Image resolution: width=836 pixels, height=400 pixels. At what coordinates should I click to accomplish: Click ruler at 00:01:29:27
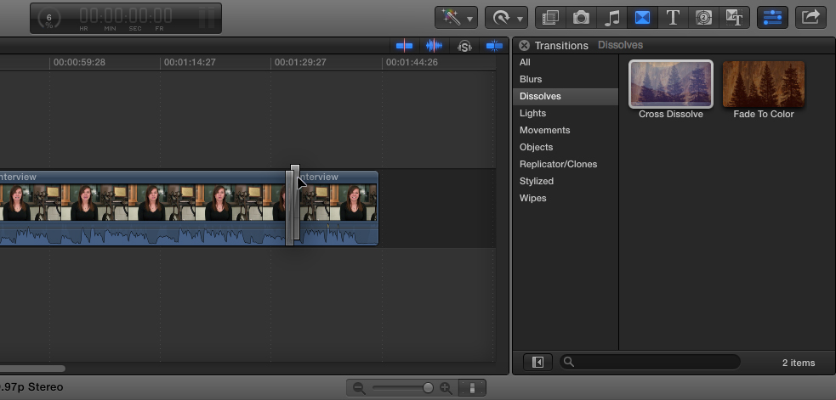click(x=300, y=62)
